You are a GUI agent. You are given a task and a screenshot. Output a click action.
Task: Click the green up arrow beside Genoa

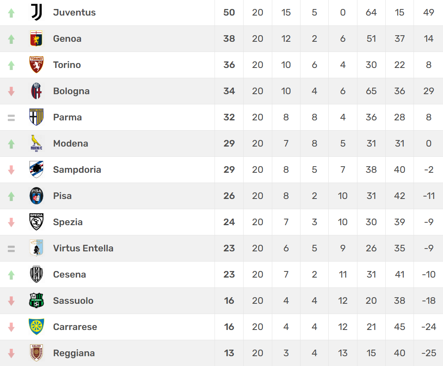[x=11, y=39]
